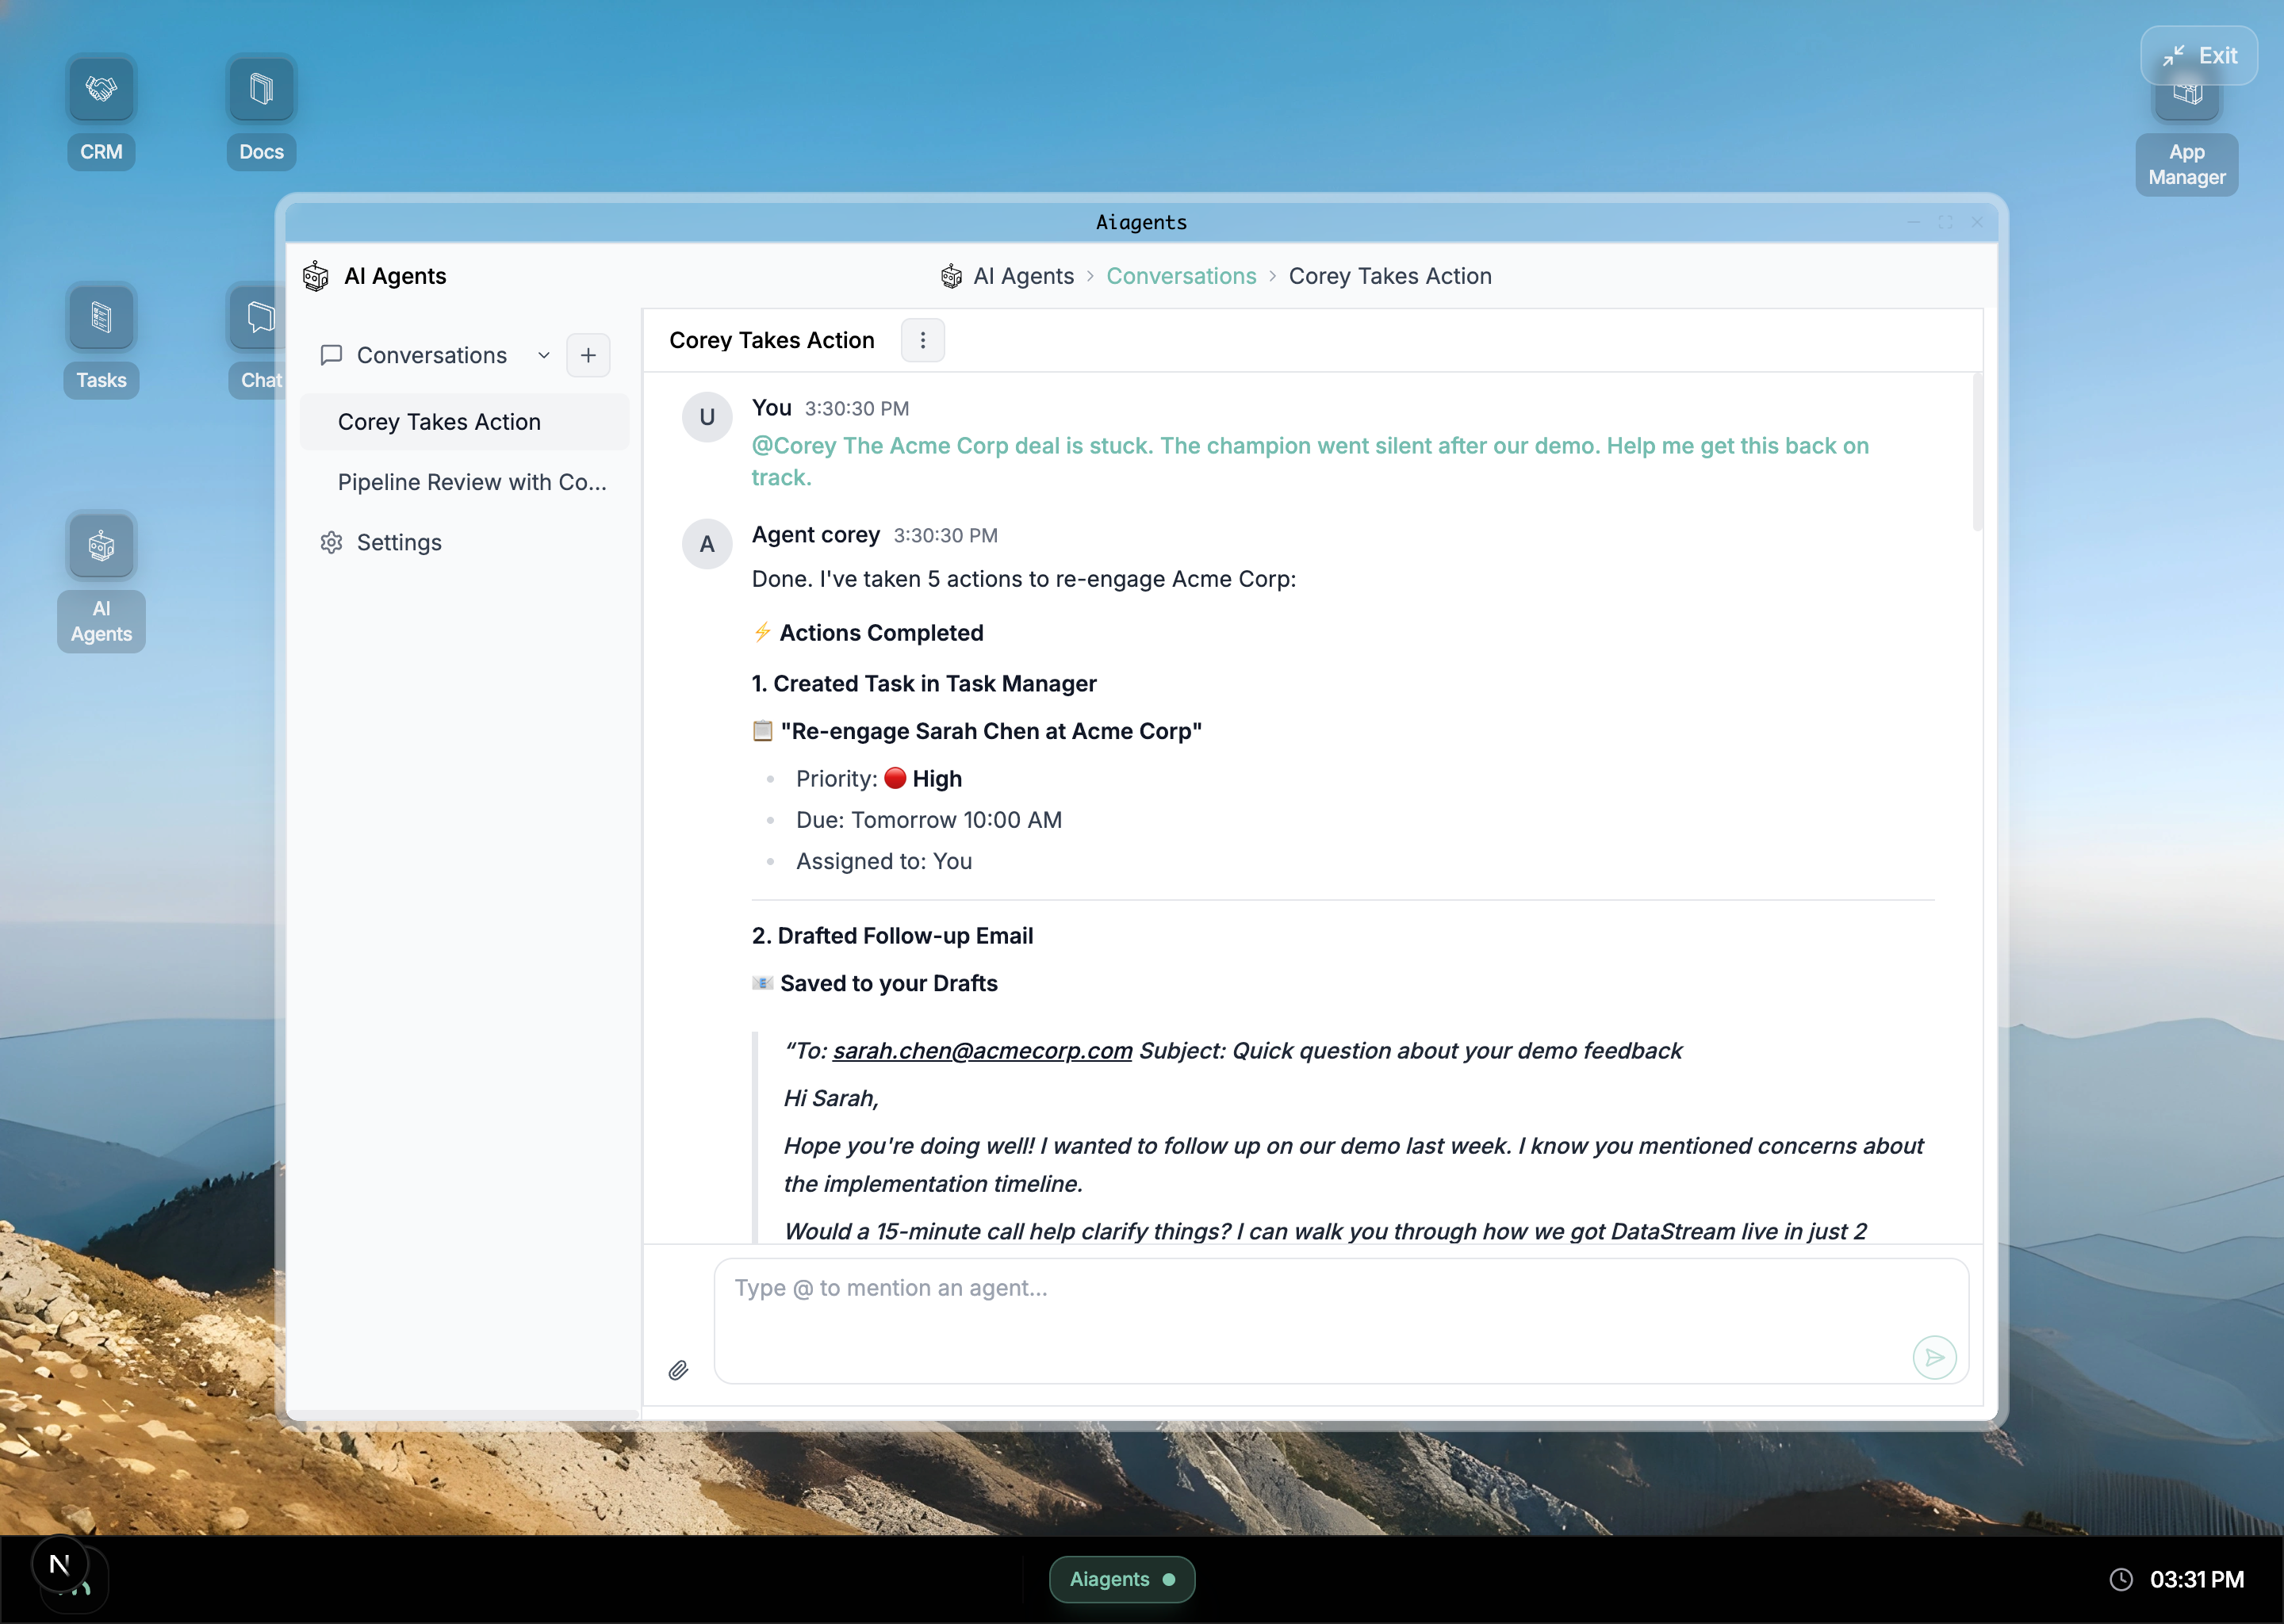Click Exit fullscreen button

point(2198,56)
